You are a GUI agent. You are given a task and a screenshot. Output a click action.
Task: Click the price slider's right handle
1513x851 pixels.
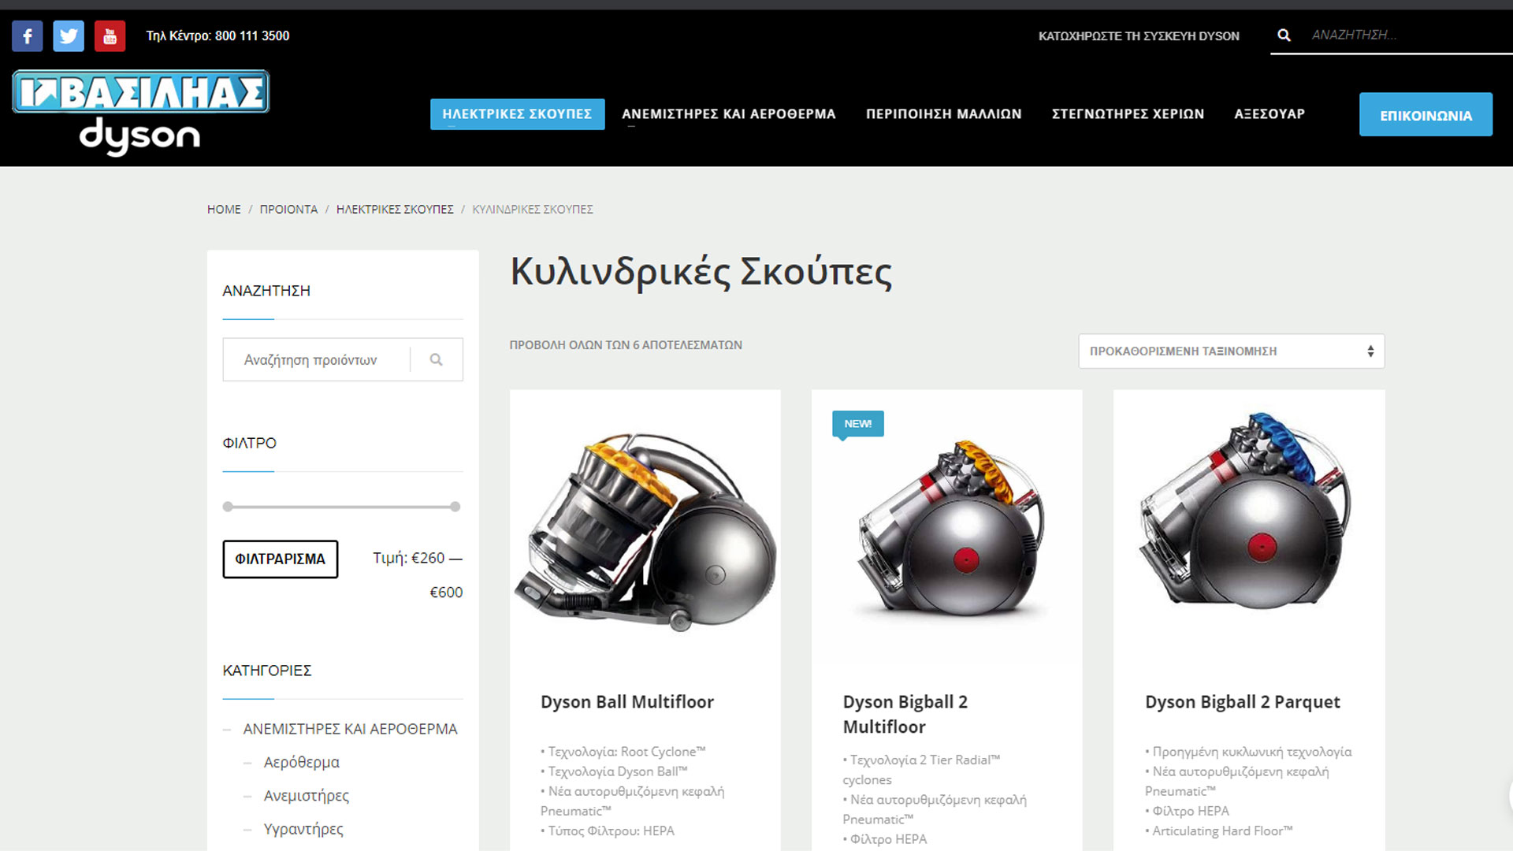point(455,507)
